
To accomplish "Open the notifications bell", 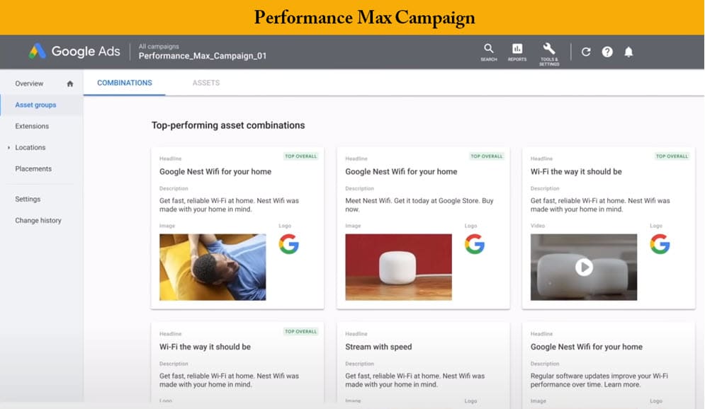I will tap(628, 52).
